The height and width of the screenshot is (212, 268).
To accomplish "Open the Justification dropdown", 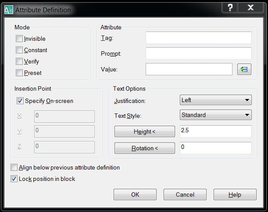I will (216, 100).
